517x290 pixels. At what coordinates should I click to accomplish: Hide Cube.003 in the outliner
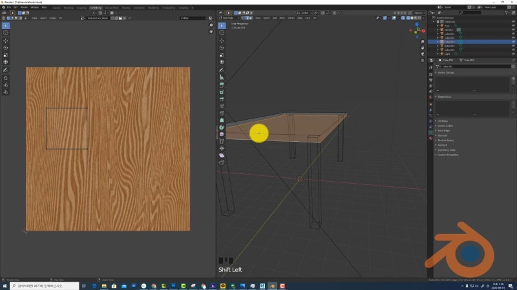click(x=513, y=42)
